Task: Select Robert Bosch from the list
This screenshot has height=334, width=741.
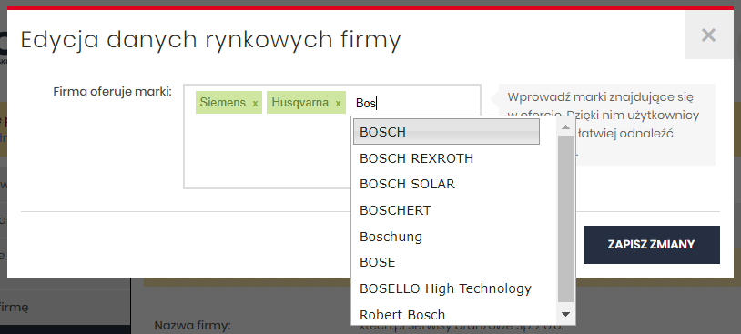Action: point(447,314)
